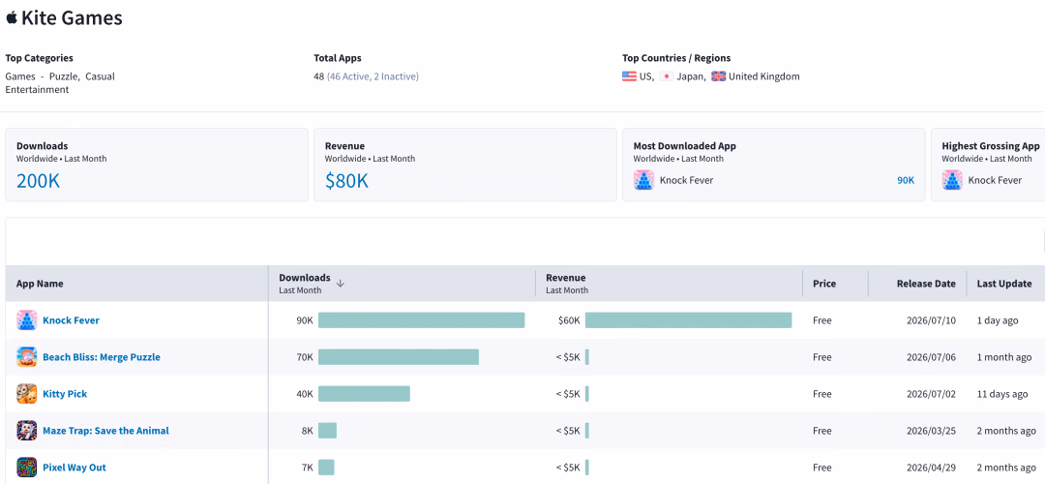This screenshot has height=484, width=1045.
Task: Click the 200K downloads value
Action: [38, 181]
